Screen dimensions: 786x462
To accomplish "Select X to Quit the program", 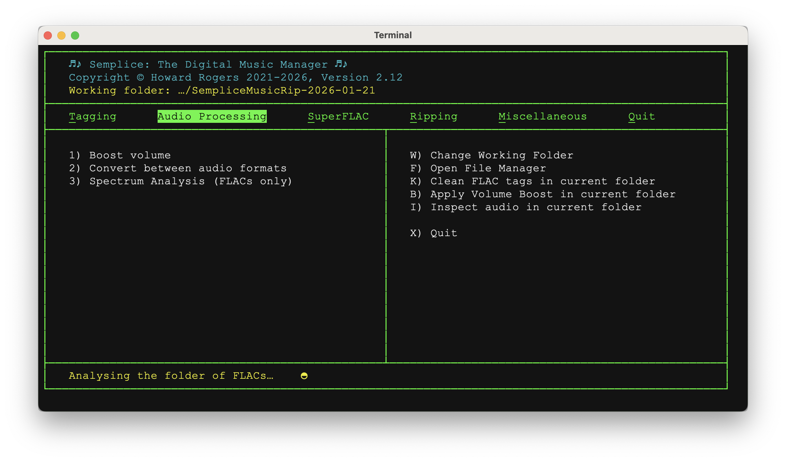I will (433, 233).
